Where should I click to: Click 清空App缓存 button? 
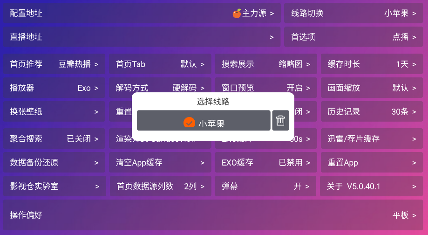[x=160, y=162]
